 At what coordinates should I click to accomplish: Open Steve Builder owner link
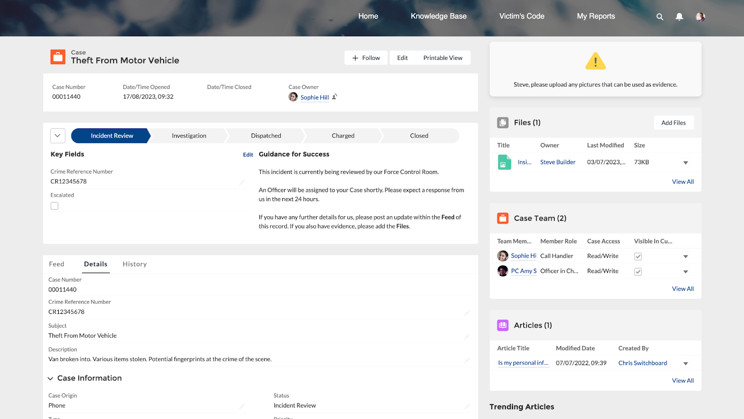558,162
